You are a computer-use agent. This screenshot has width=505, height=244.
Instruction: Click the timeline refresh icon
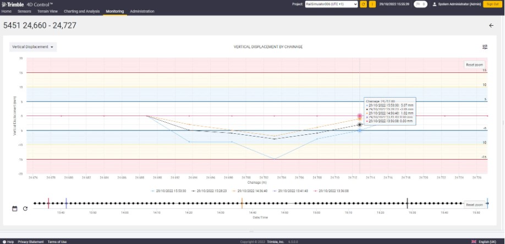(25, 208)
